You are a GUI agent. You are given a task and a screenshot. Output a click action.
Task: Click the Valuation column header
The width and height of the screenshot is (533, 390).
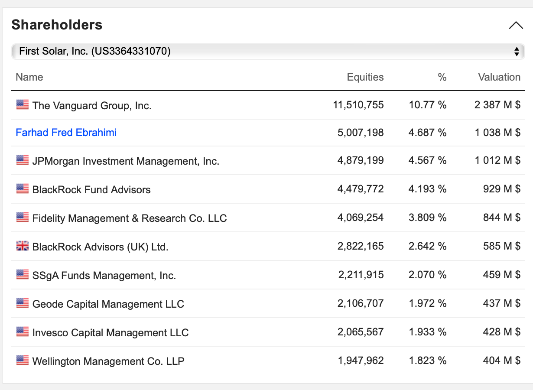(x=499, y=77)
